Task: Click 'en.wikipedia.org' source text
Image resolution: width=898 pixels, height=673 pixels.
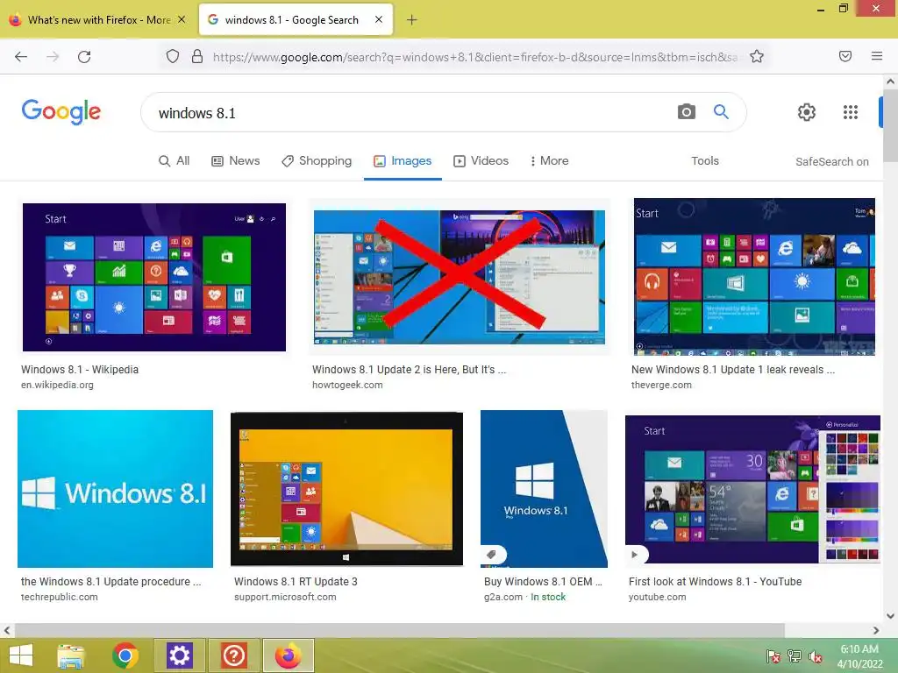Action: [57, 386]
